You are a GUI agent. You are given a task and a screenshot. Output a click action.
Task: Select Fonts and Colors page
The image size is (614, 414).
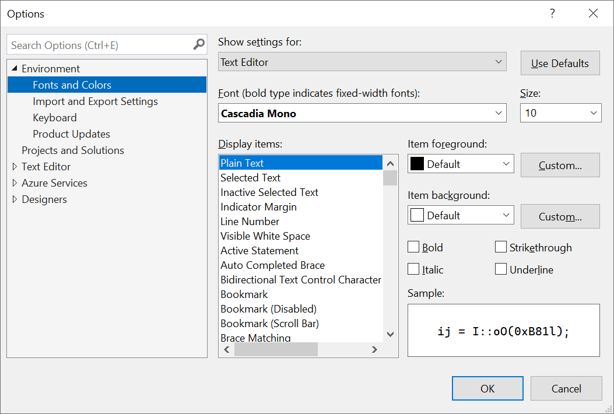(107, 85)
